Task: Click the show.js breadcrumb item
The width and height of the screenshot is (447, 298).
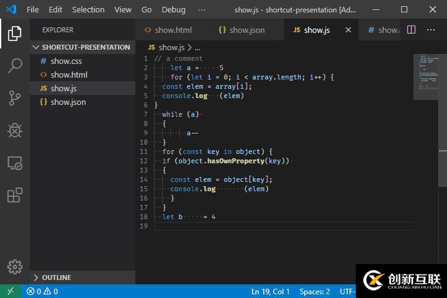Action: coord(166,48)
